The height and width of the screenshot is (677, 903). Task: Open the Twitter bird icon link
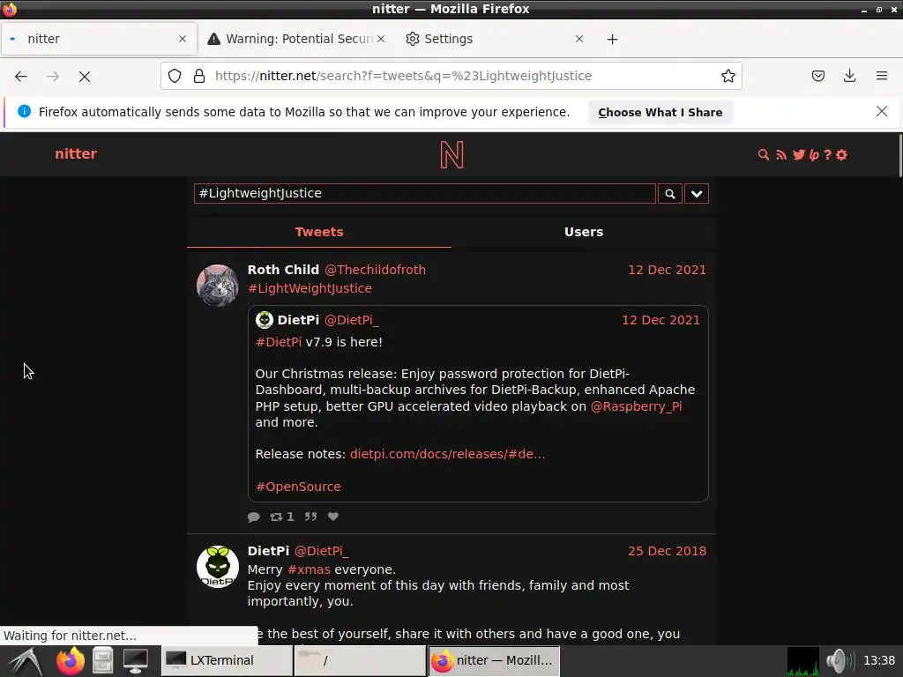799,154
